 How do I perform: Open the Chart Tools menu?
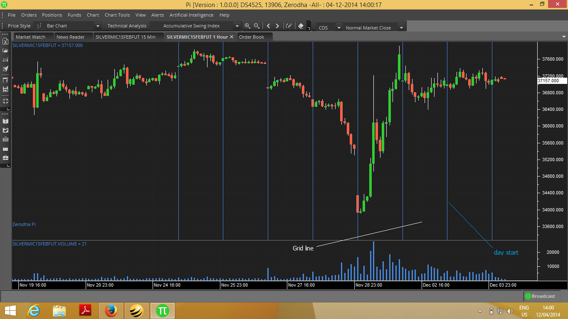[117, 15]
